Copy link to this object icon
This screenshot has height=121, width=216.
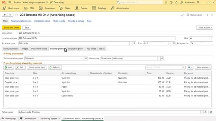pyautogui.click(x=183, y=15)
